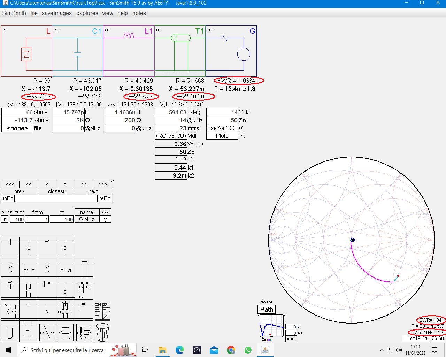Open File Explorer from the taskbar
The image size is (446, 357).
coord(162,350)
